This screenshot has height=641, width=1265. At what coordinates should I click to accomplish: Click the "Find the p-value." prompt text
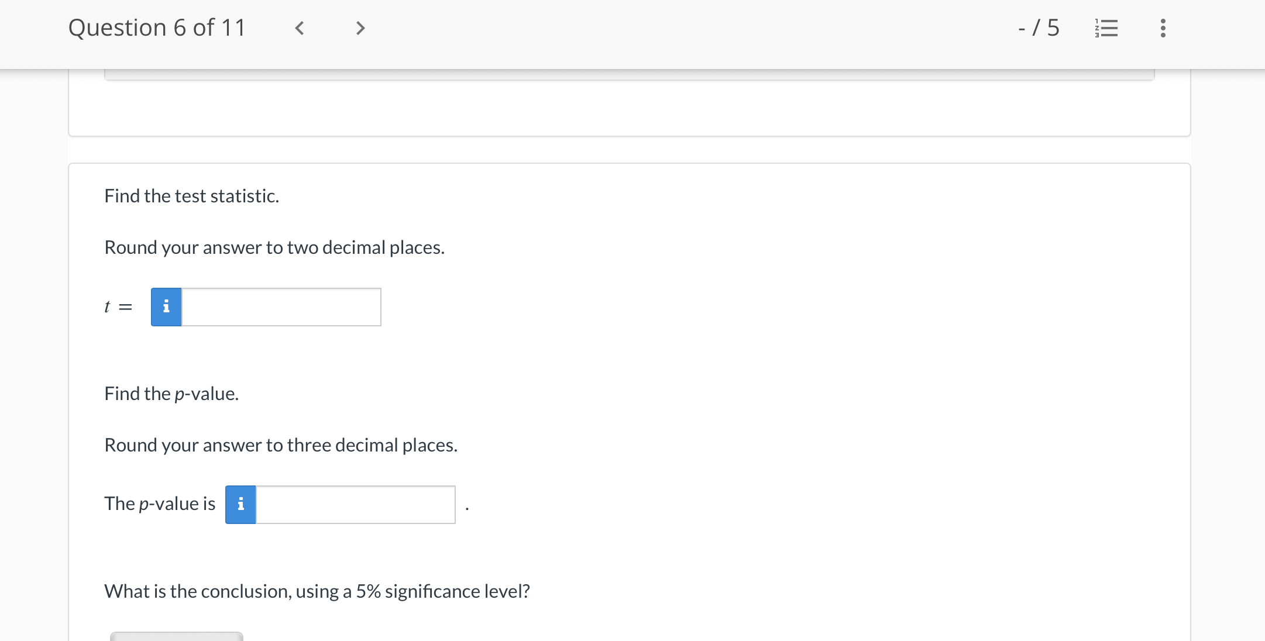pos(171,394)
